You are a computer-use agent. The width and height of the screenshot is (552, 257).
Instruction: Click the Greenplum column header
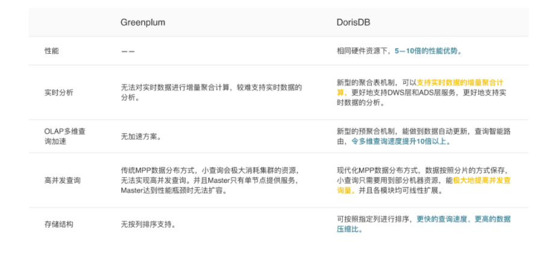(142, 22)
